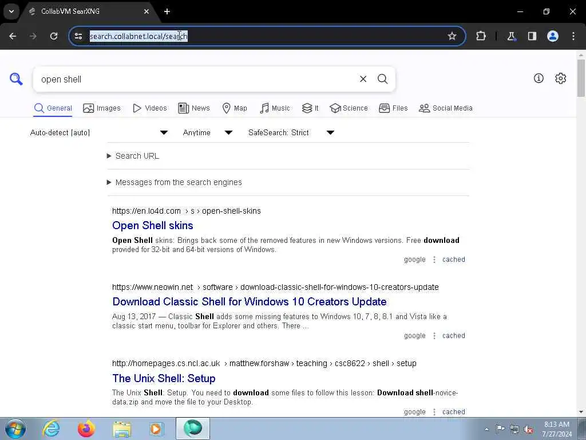Open the SearXNG about info icon
Image resolution: width=586 pixels, height=440 pixels.
[539, 78]
